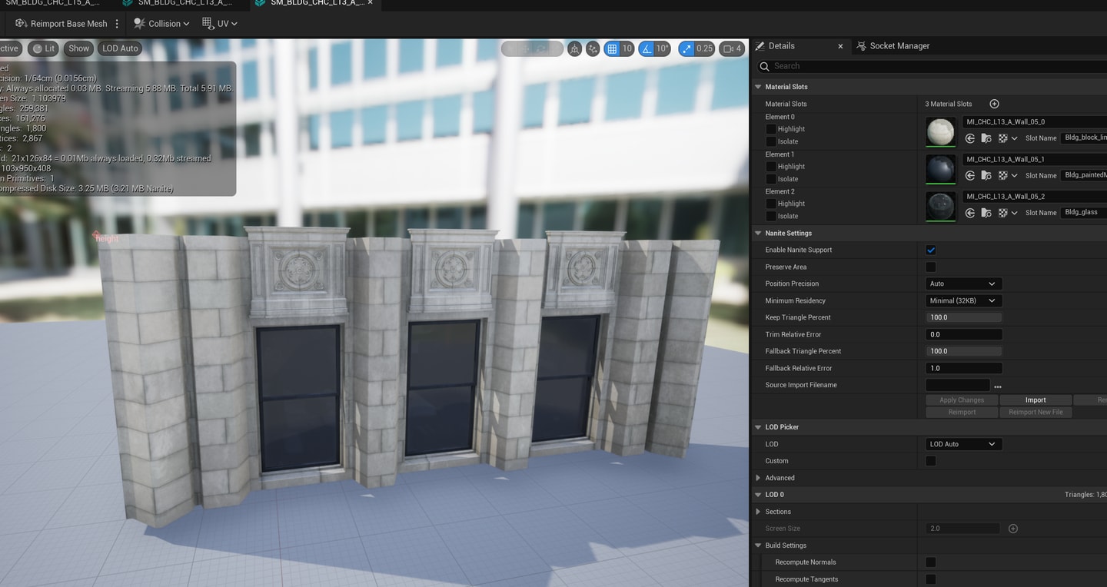Click the Import button in Nanite Settings
Screen dimensions: 1107x587
[x=1036, y=400]
